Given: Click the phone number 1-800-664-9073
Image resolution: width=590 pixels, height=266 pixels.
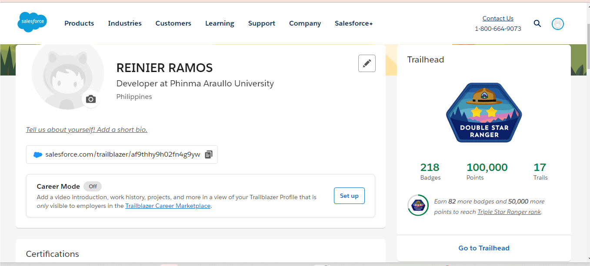Looking at the screenshot, I should click(498, 29).
